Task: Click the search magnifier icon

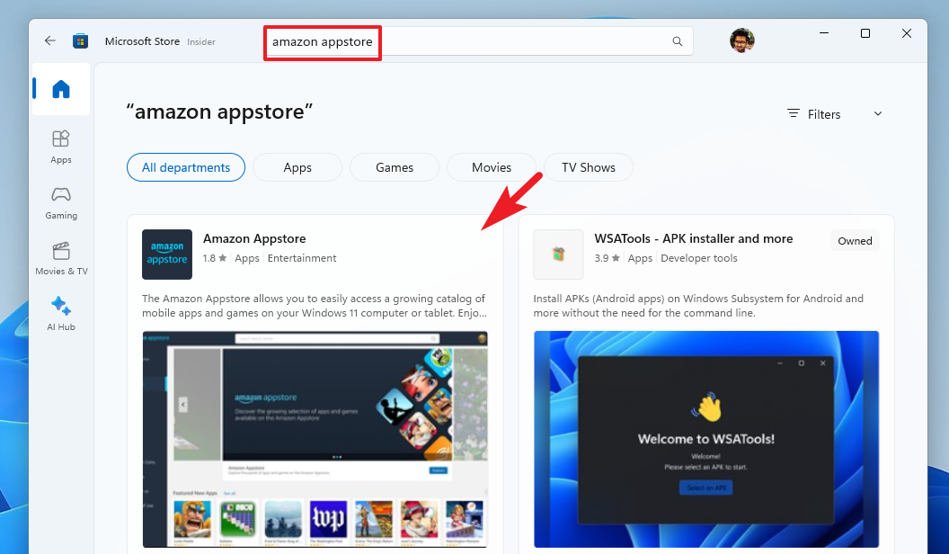Action: (678, 41)
